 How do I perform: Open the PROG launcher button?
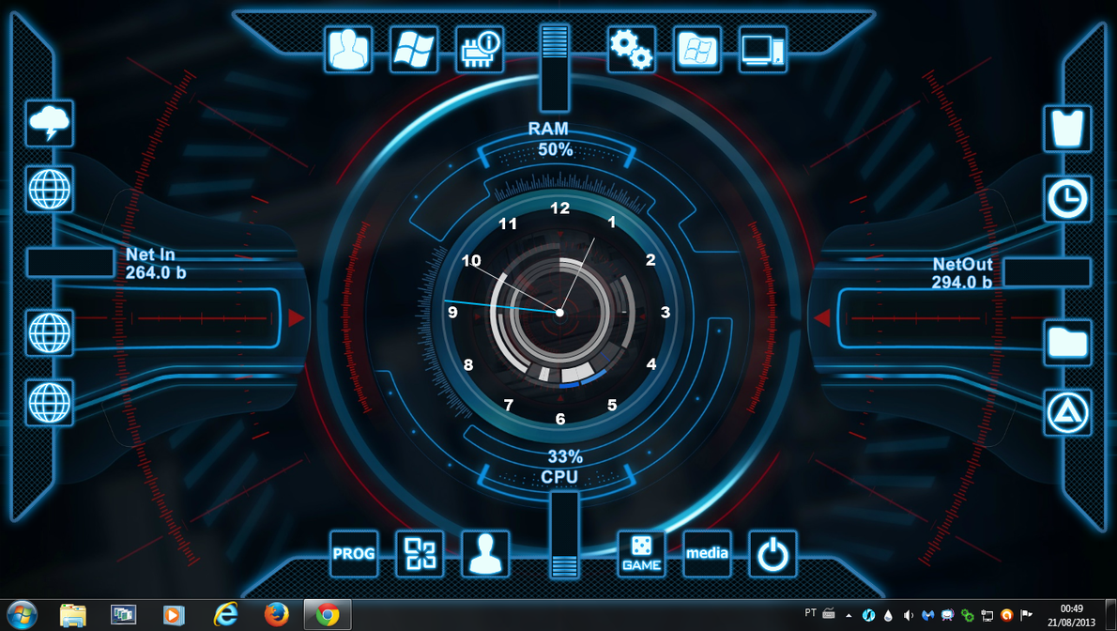pyautogui.click(x=354, y=553)
